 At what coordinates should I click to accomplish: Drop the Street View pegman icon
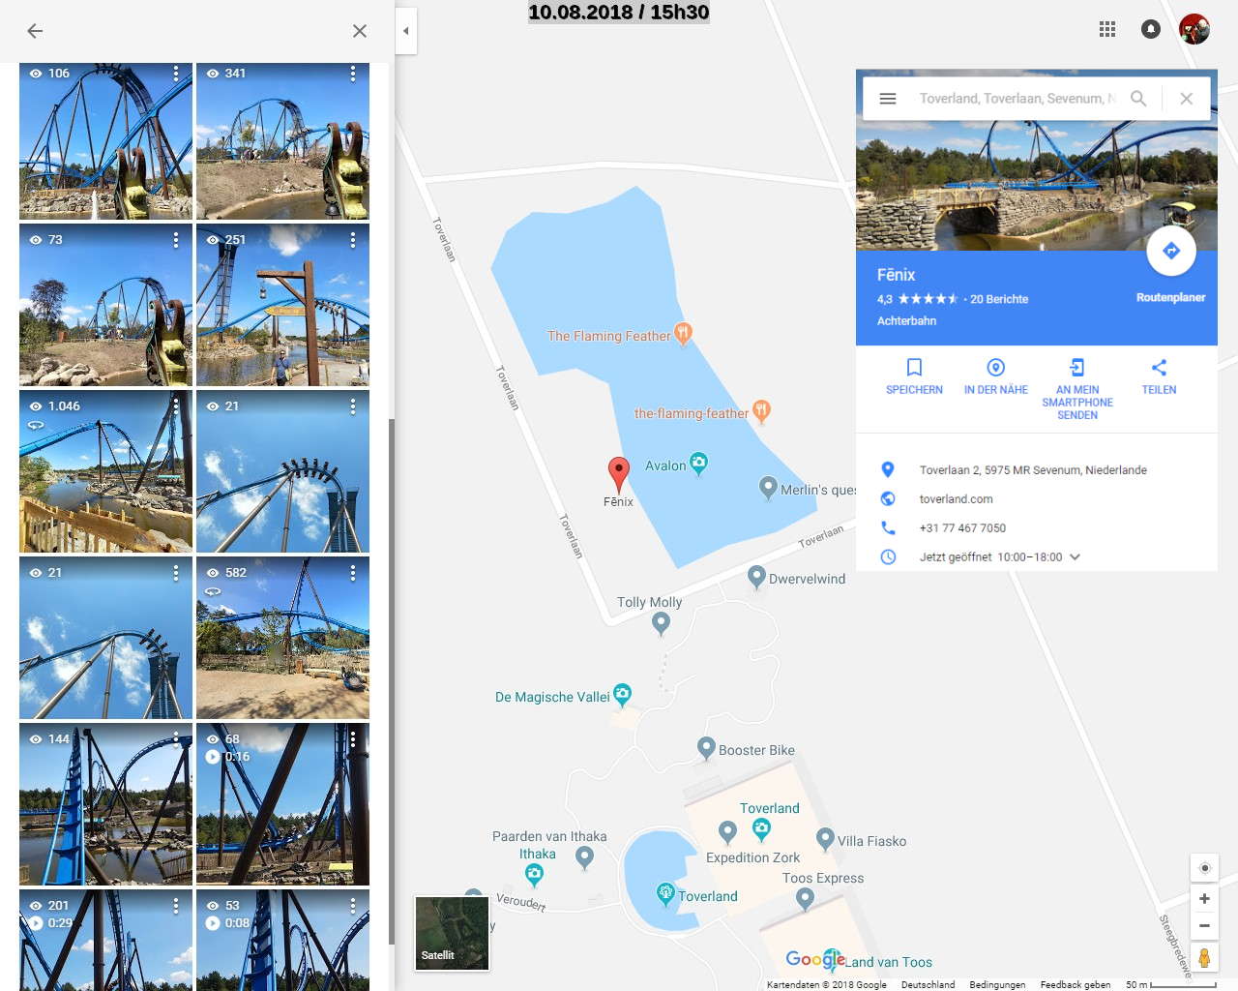tap(1204, 958)
